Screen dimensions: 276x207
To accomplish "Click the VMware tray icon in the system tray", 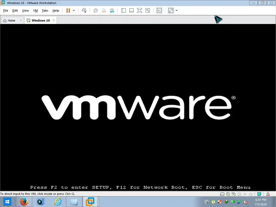I will [207, 202].
